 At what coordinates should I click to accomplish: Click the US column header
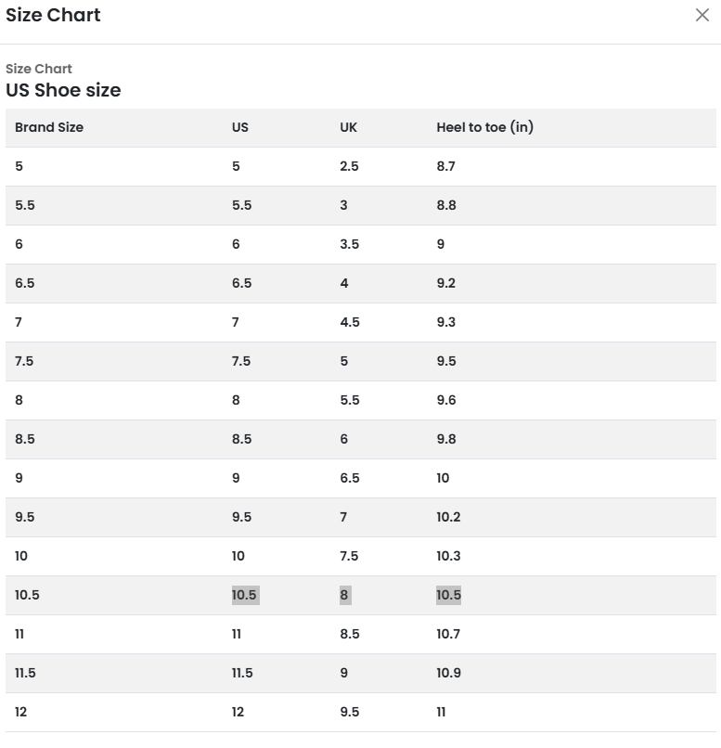[240, 127]
